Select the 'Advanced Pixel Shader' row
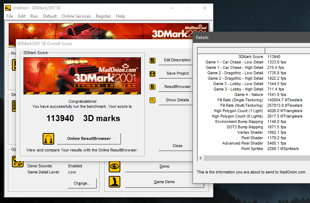Screen dimensions: 310x203 tap(254, 144)
